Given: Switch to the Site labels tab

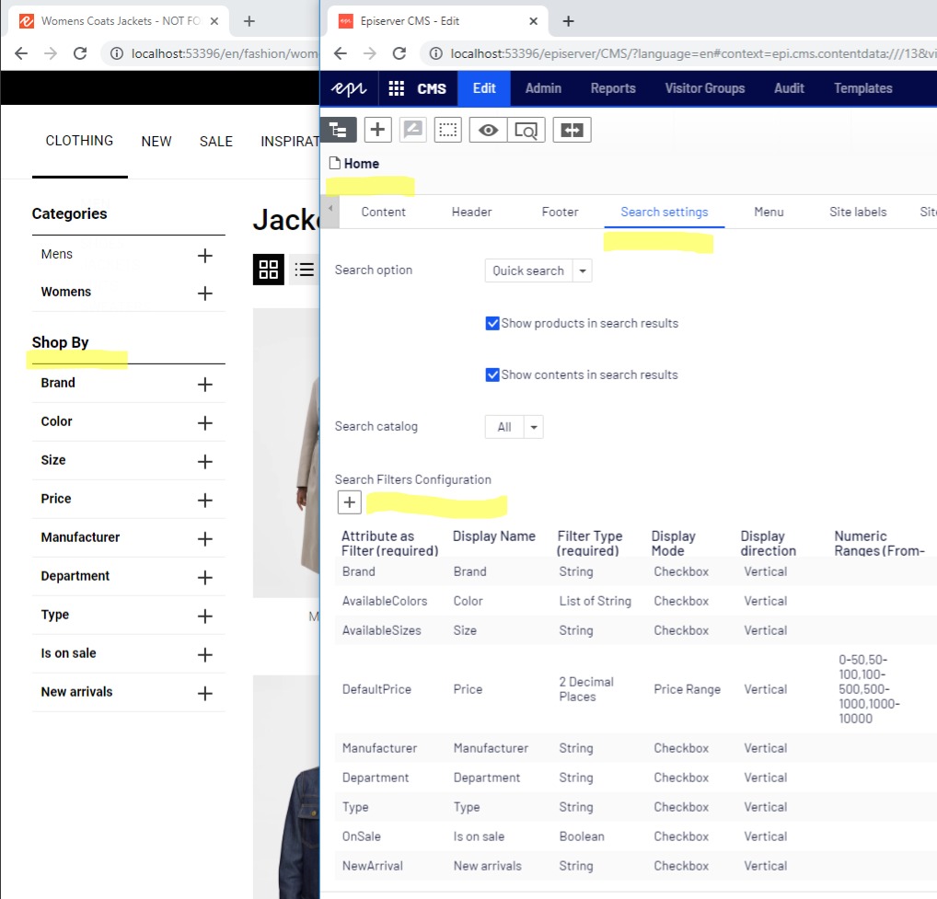Looking at the screenshot, I should click(x=857, y=212).
